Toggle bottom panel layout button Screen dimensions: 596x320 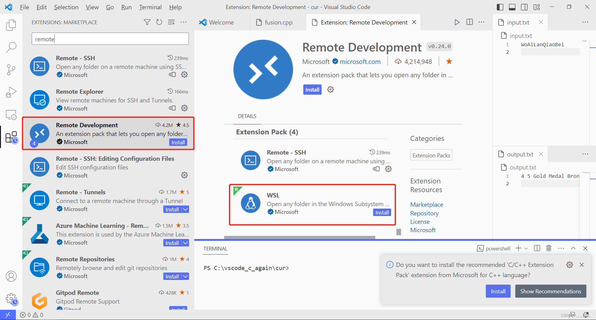(x=512, y=7)
